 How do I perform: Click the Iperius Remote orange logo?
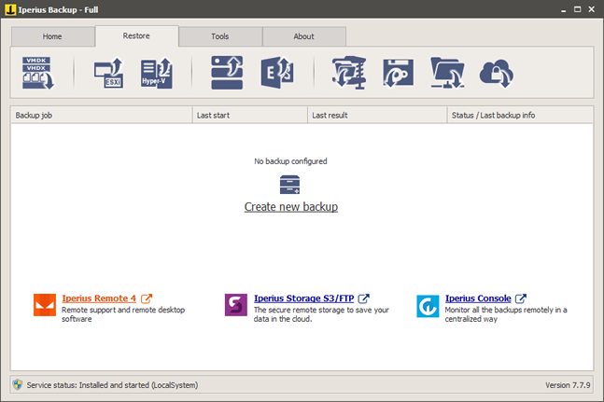(45, 305)
